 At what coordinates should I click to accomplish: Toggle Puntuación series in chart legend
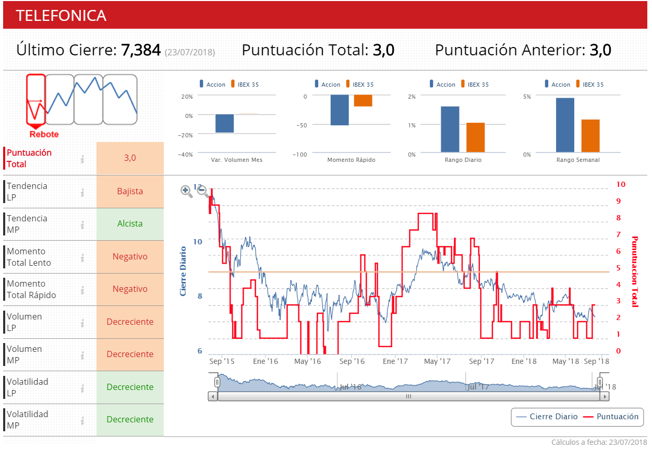coord(611,417)
